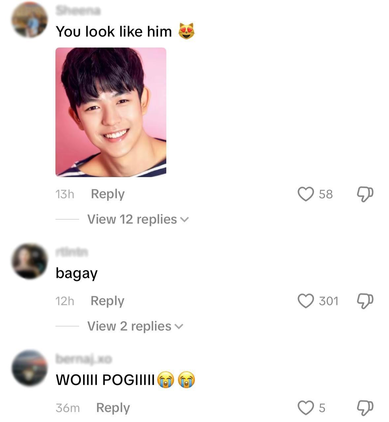Click chevron next to View 2 replies
The image size is (389, 422).
pyautogui.click(x=178, y=327)
